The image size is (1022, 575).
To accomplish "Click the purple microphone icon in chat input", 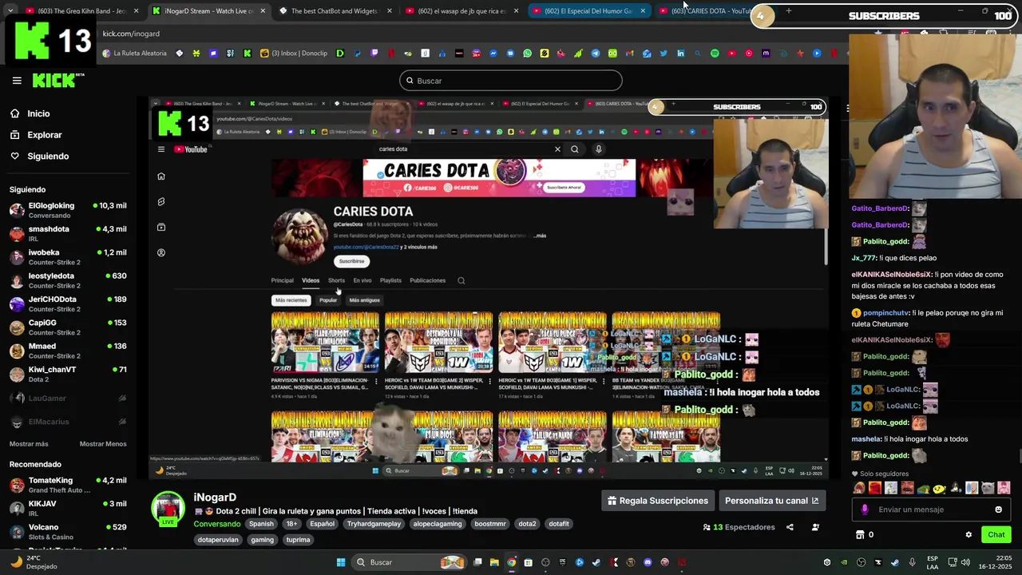I will click(x=865, y=510).
